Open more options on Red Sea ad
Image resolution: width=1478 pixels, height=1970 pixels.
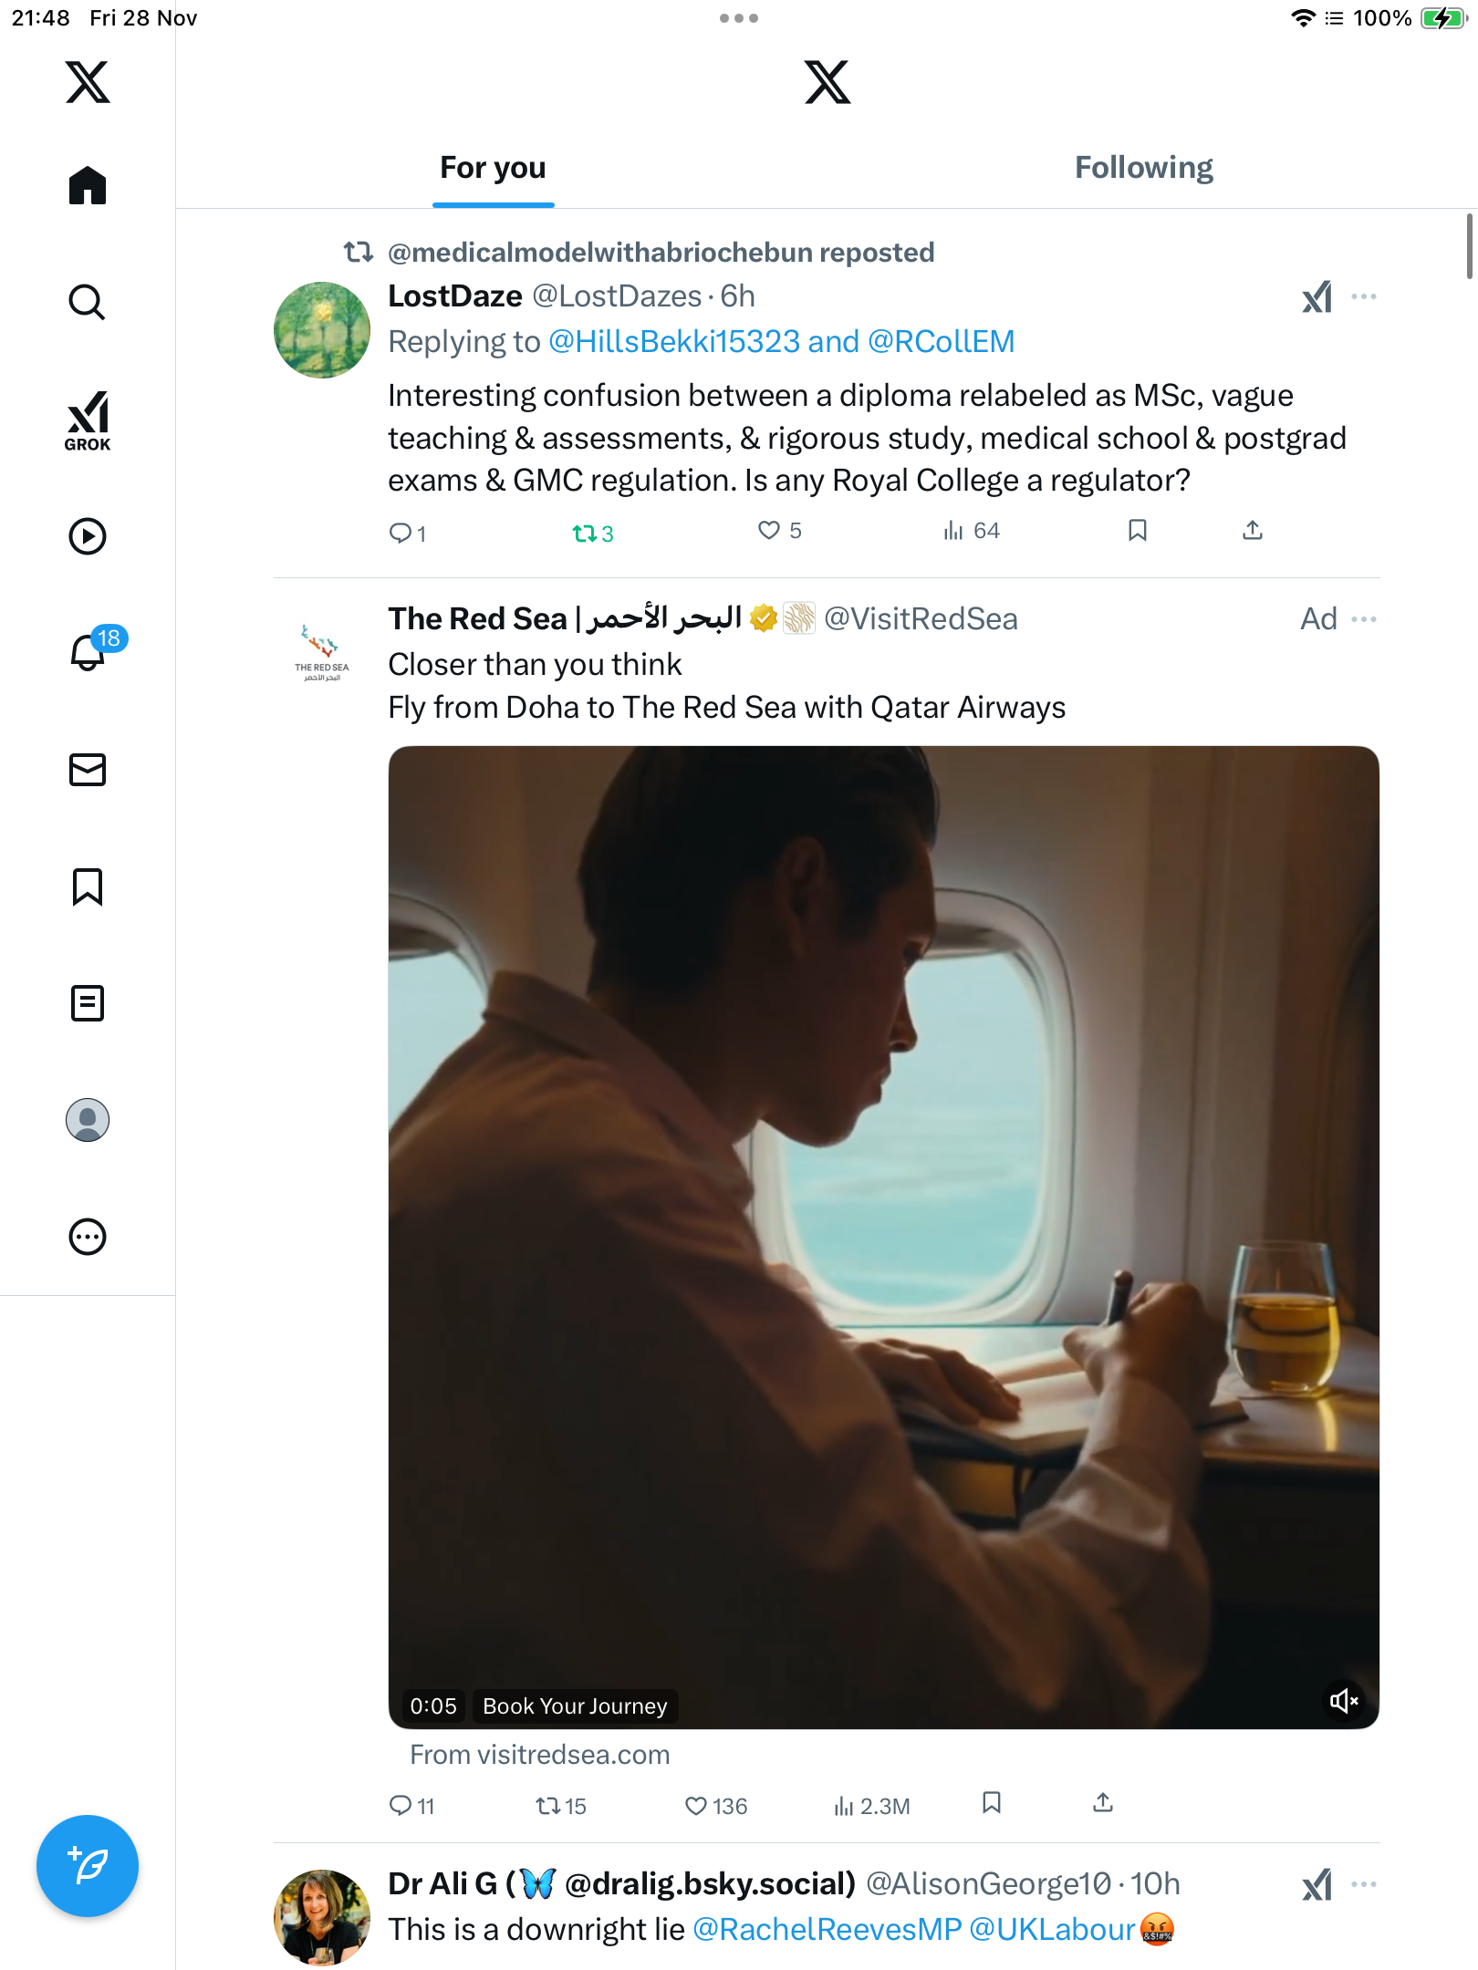pyautogui.click(x=1364, y=619)
